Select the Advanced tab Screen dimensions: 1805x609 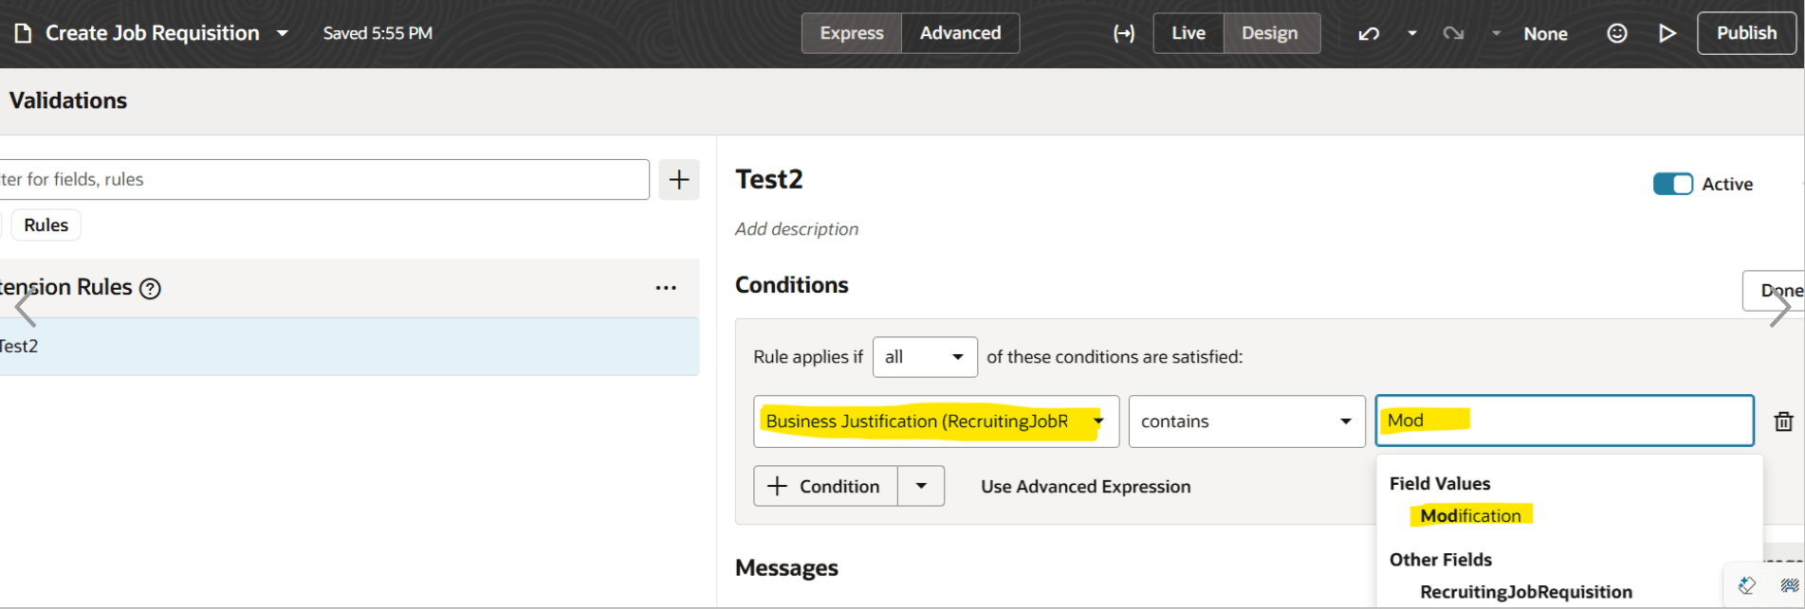960,33
